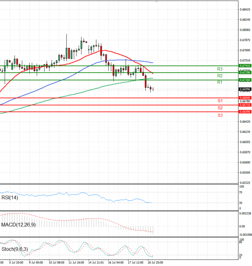
Task: Select the green 0.67290 price tag
Action: coord(245,73)
